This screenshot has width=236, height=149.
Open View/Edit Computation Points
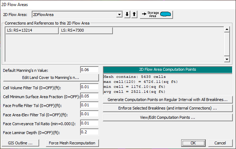tap(168, 117)
